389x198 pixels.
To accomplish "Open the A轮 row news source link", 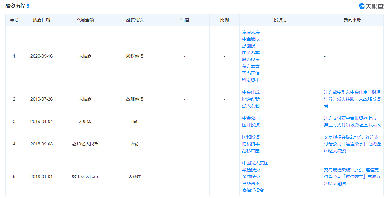I will click(x=352, y=144).
